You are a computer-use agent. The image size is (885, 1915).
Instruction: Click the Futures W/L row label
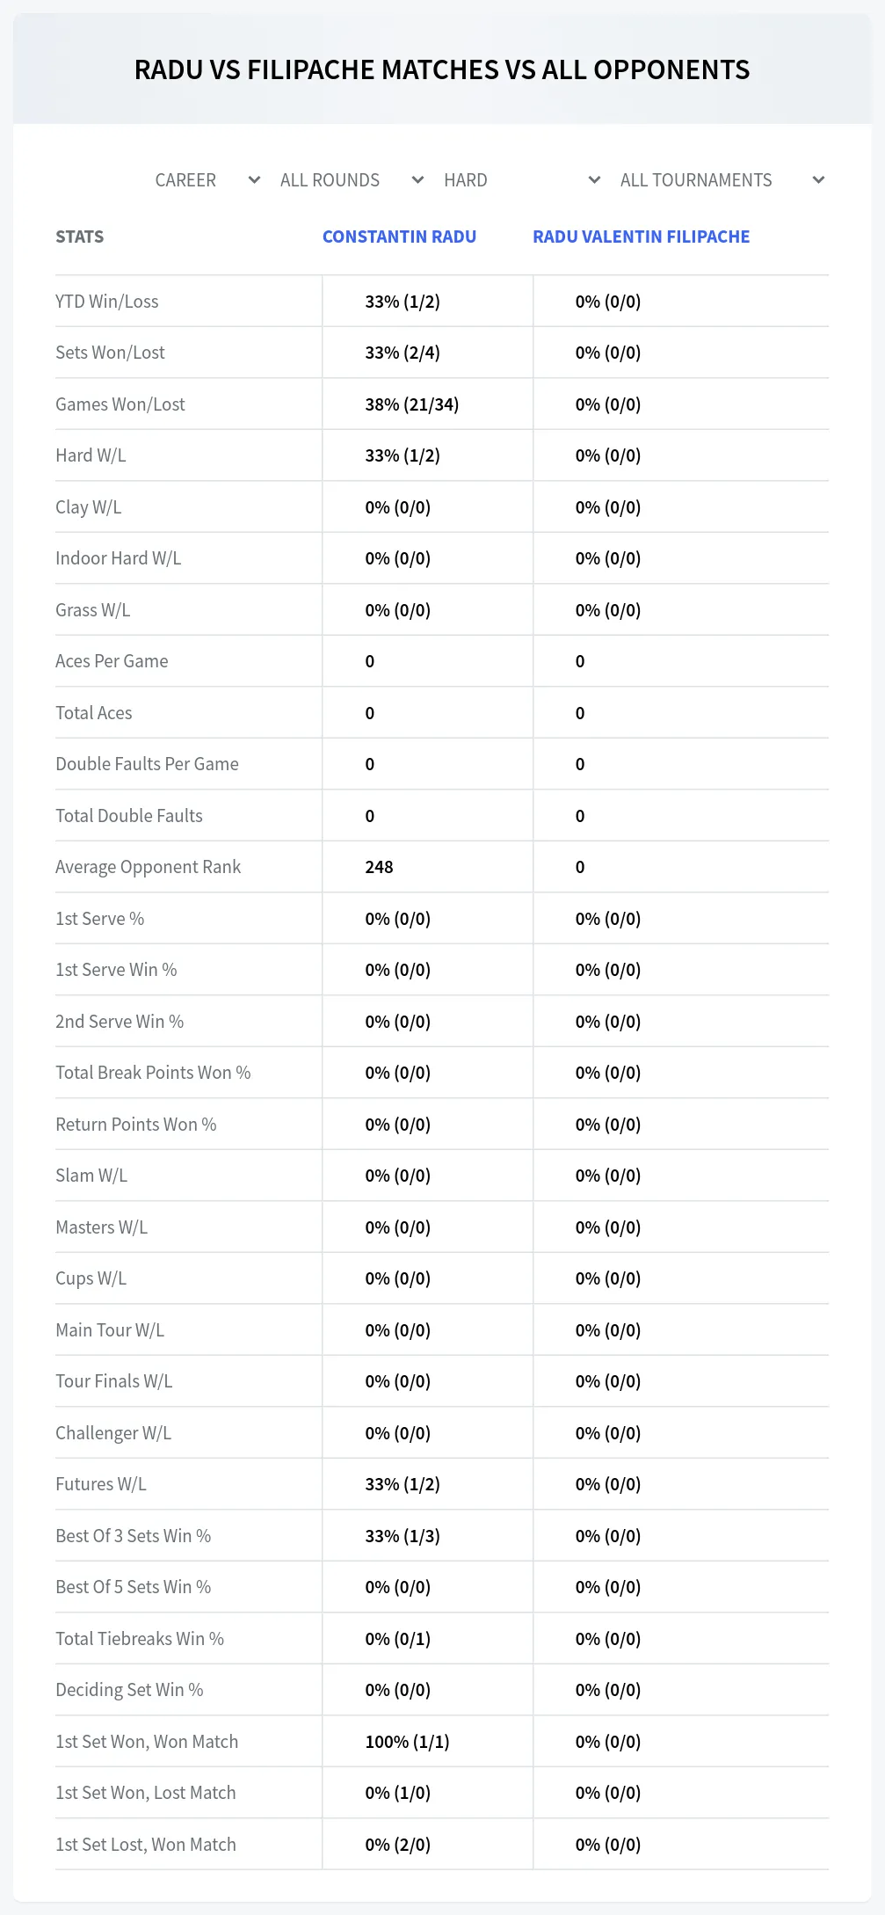coord(101,1484)
